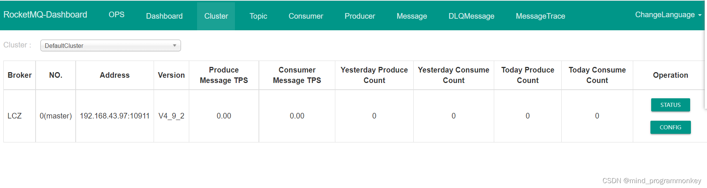The image size is (707, 188).
Task: Open the RocketMQ-Dashboard home link
Action: [45, 15]
